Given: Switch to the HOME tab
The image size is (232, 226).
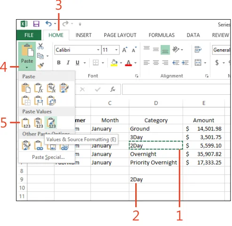Looking at the screenshot, I should [x=56, y=35].
